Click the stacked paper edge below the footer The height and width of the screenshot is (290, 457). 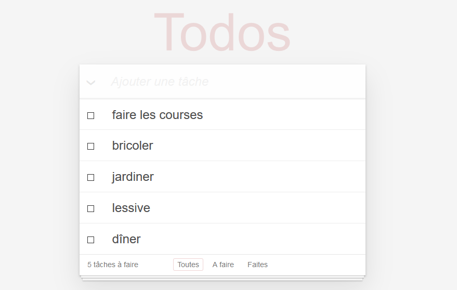click(x=223, y=278)
